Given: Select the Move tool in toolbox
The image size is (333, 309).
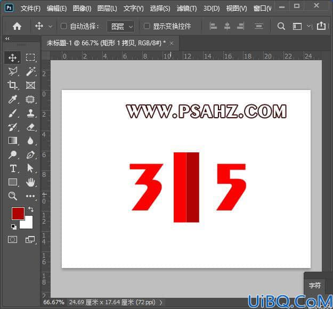Looking at the screenshot, I should [x=13, y=58].
